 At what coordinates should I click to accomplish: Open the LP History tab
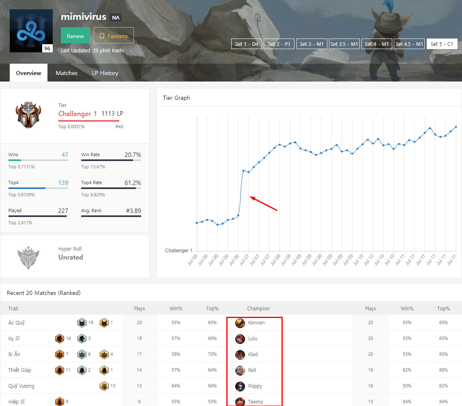click(x=105, y=73)
